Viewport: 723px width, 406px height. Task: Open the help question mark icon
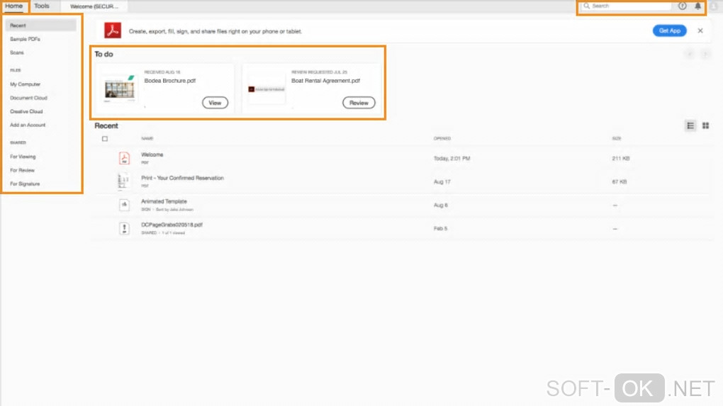click(x=682, y=6)
